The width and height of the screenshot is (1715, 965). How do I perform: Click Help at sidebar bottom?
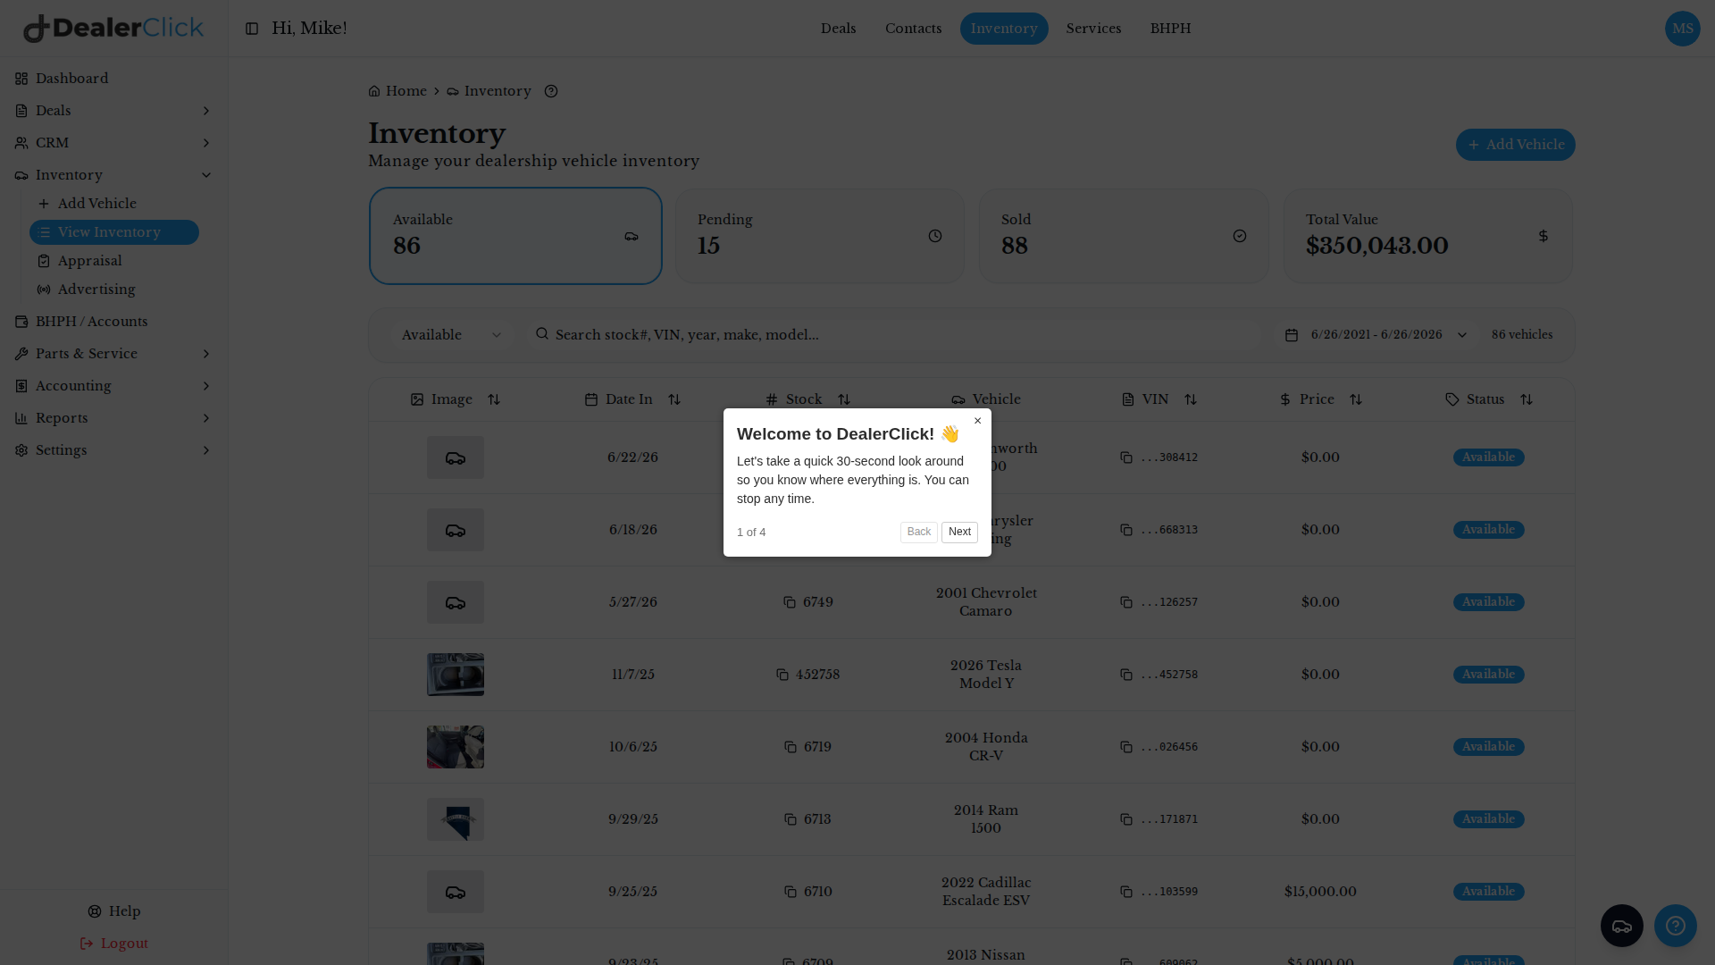pos(114,911)
